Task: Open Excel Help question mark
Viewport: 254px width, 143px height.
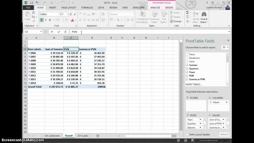Action: [207, 3]
